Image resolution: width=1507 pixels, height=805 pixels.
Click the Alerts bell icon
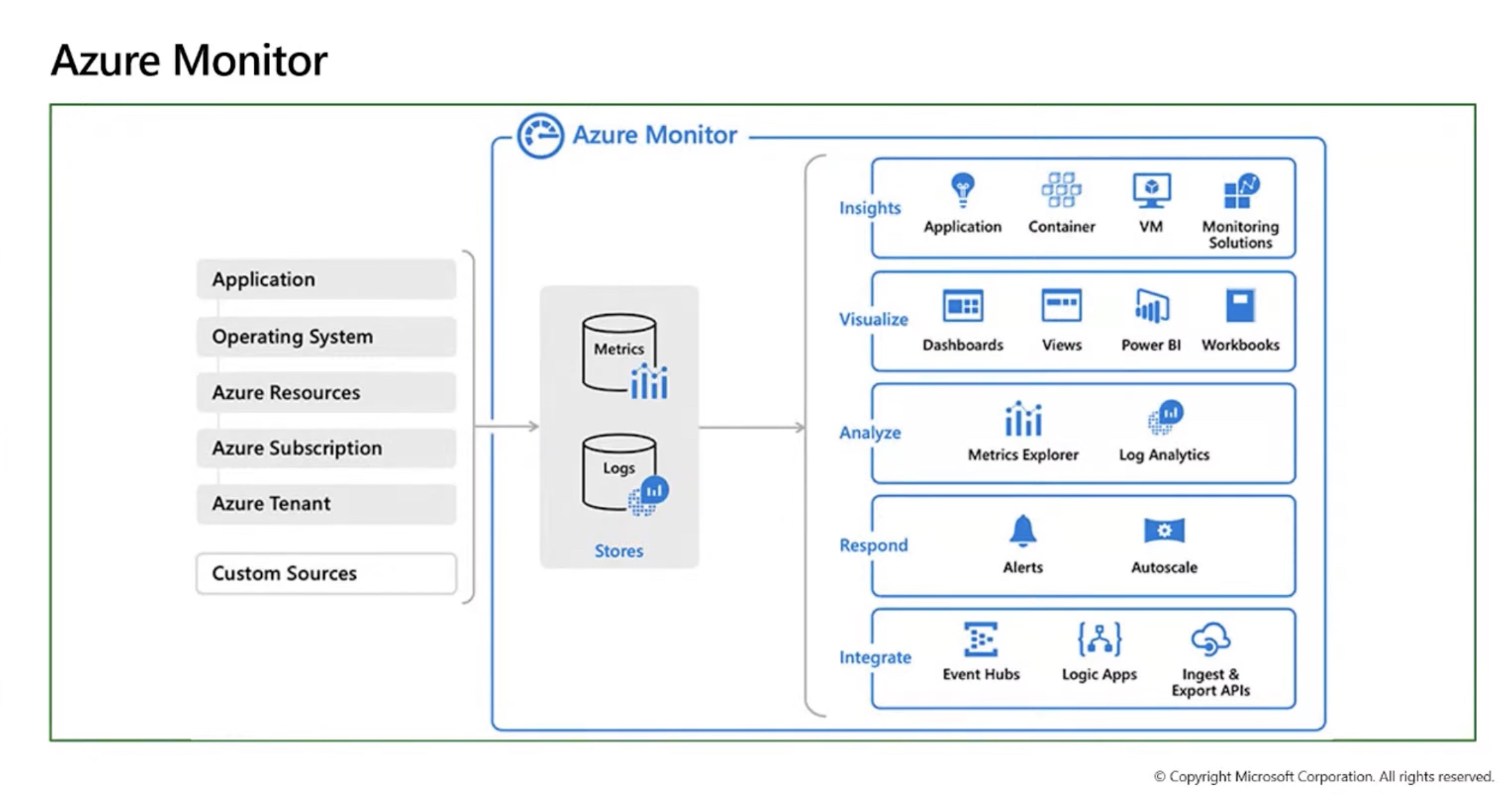pyautogui.click(x=1022, y=530)
